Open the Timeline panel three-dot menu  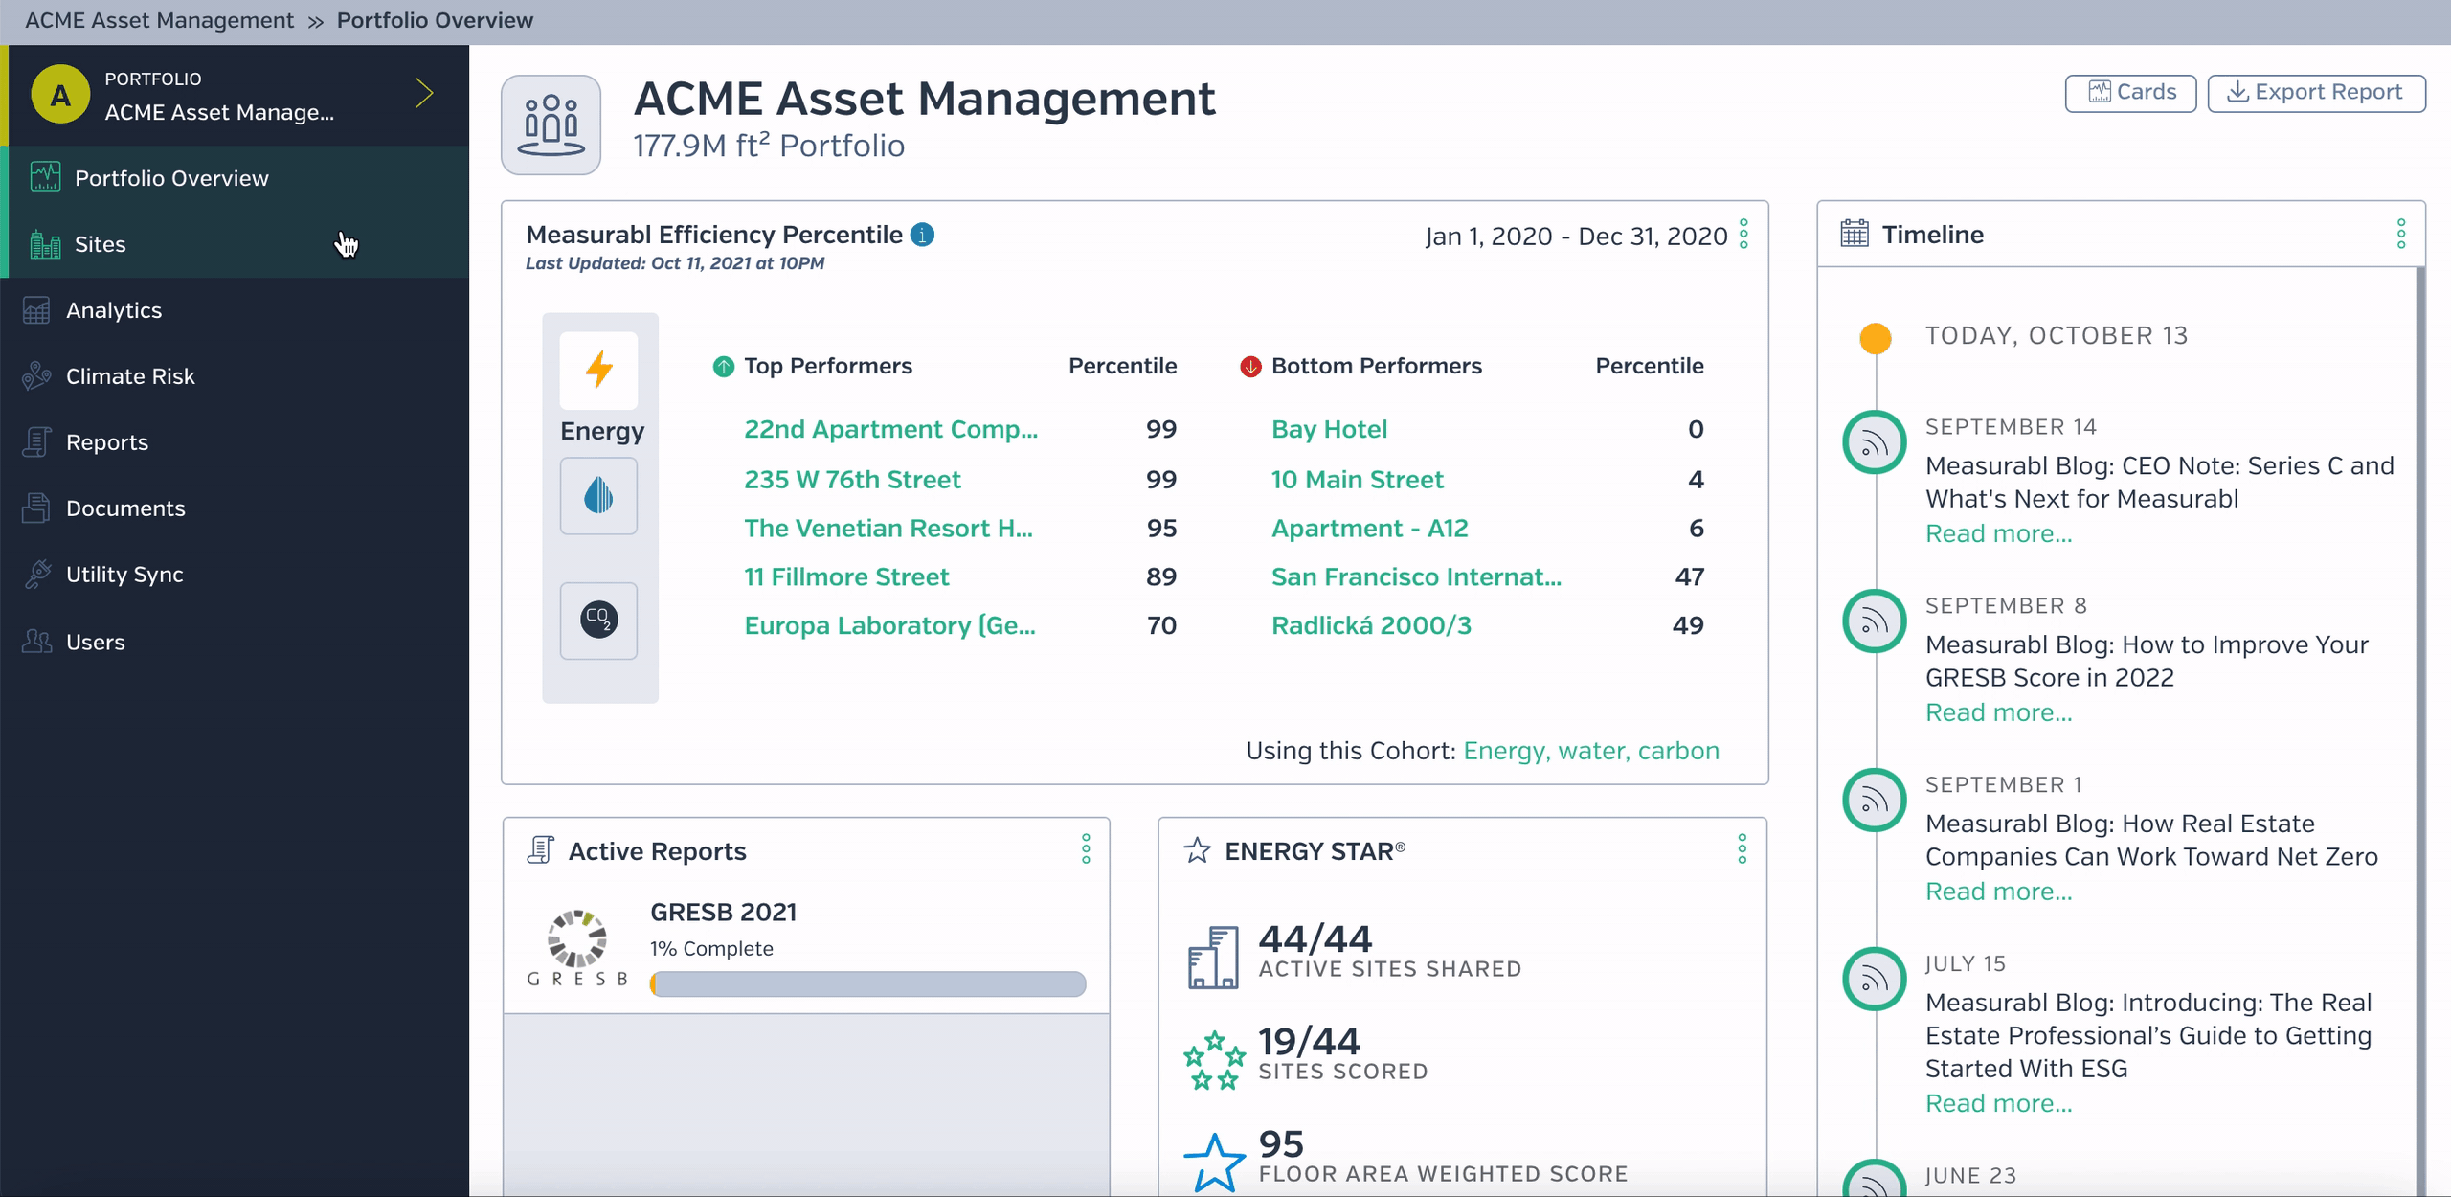[2401, 235]
